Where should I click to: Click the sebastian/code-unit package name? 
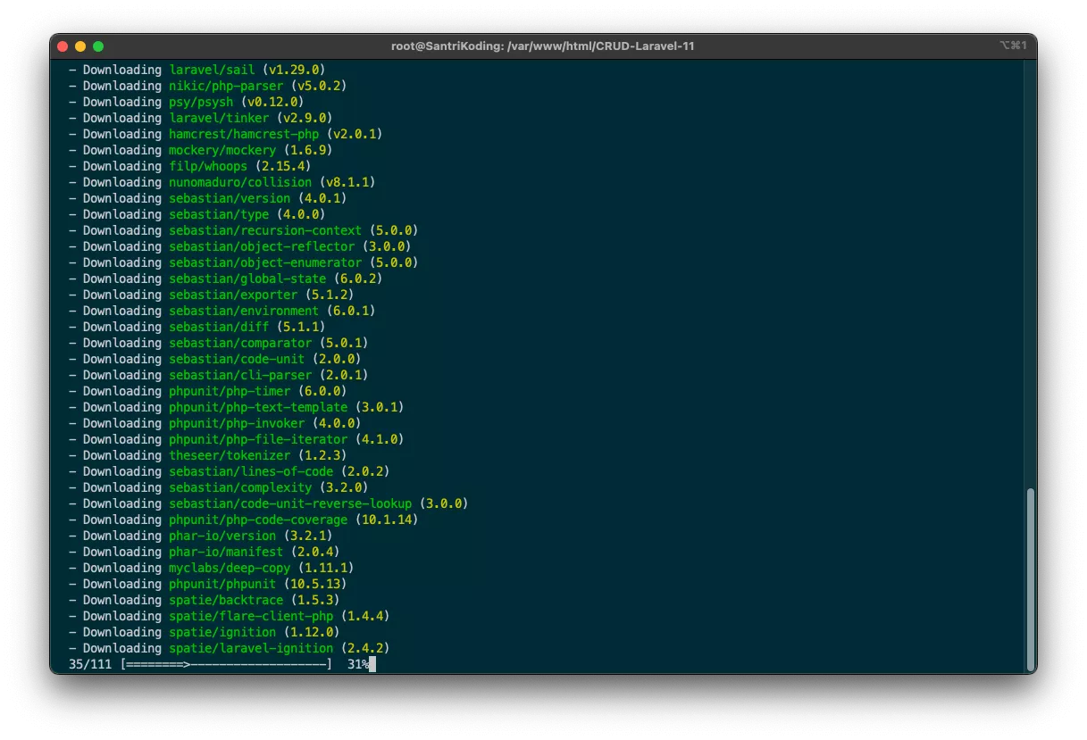pos(237,359)
